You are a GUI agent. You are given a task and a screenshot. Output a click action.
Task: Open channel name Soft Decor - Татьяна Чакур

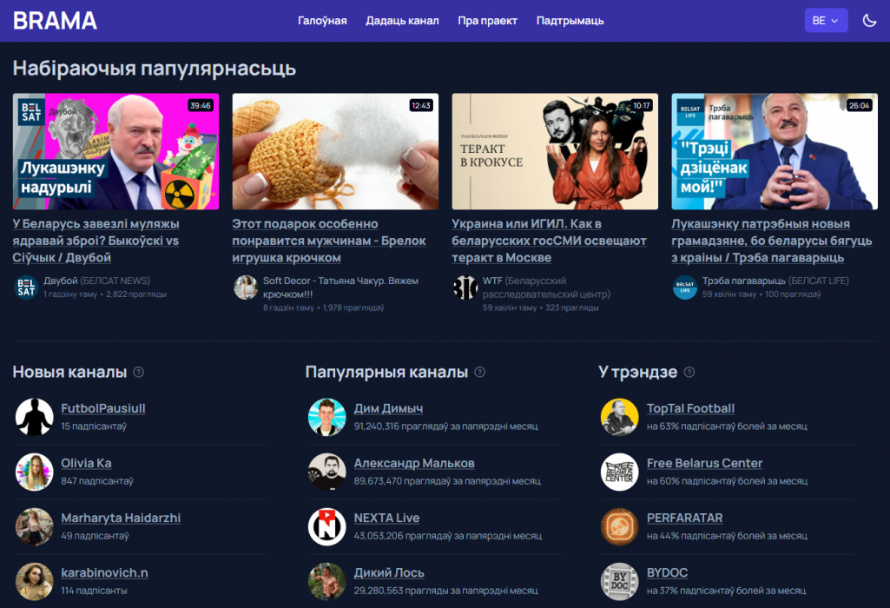pyautogui.click(x=340, y=287)
